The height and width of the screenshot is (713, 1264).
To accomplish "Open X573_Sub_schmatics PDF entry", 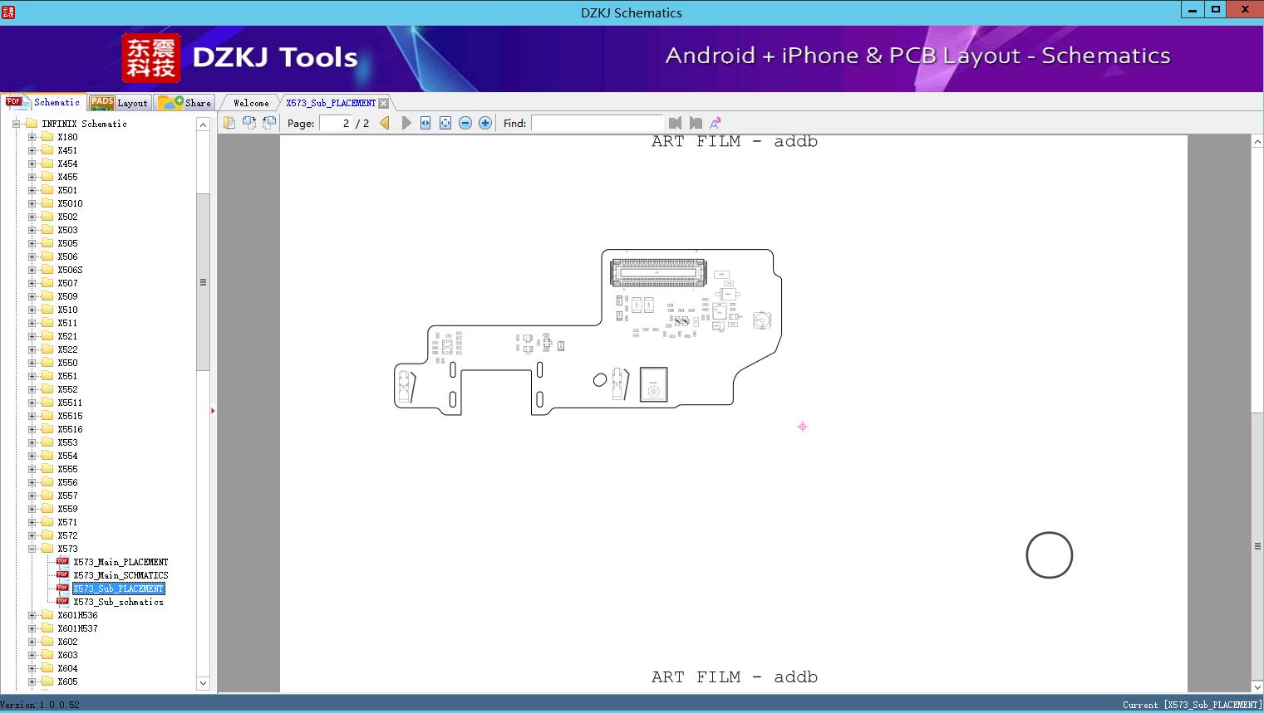I will (x=119, y=601).
